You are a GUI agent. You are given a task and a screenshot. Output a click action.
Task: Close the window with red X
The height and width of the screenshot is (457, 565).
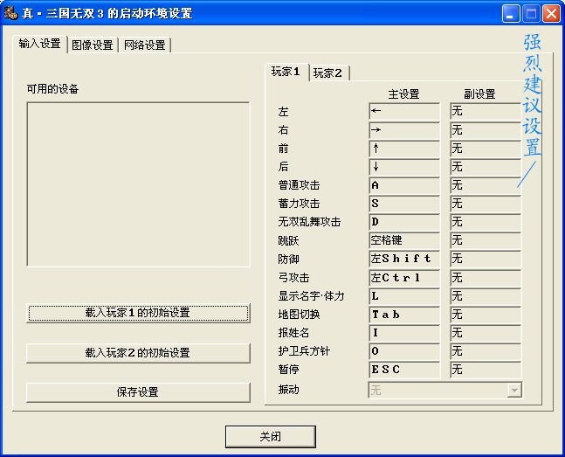point(551,14)
